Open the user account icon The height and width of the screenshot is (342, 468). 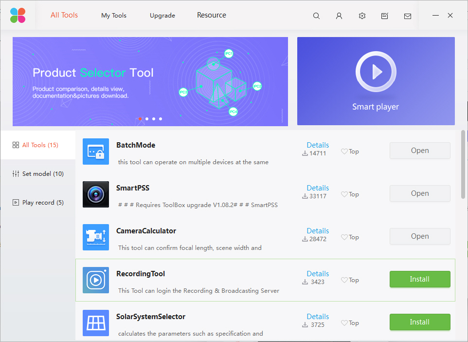[339, 16]
